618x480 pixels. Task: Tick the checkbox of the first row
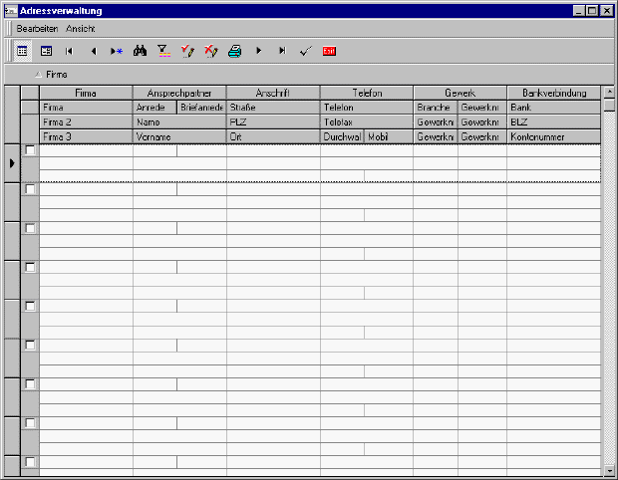coord(30,150)
